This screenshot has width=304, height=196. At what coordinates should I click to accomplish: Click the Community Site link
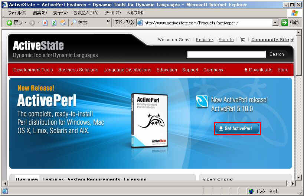click(x=270, y=40)
